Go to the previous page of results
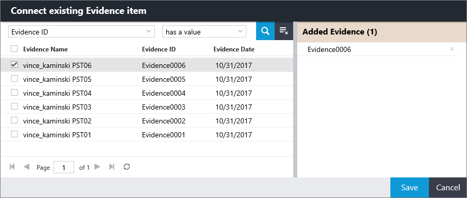The image size is (467, 198). (x=27, y=167)
